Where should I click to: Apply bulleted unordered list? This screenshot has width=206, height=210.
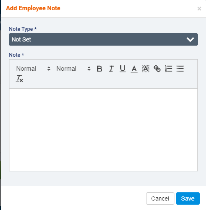coord(180,69)
